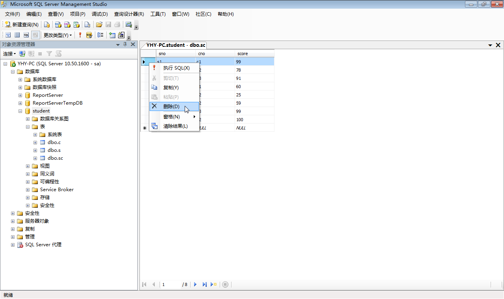Click the SQL Server Compact Query icon

(87, 24)
